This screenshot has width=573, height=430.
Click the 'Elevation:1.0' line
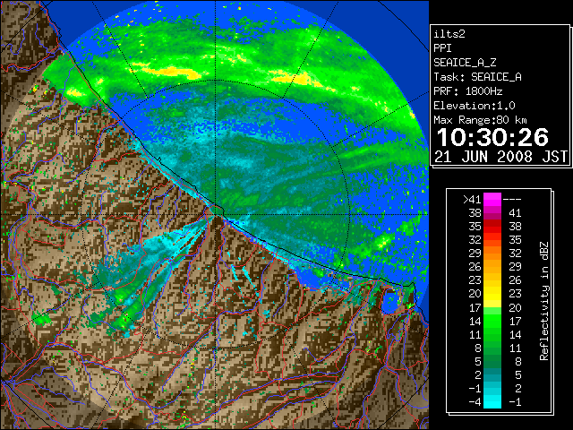coord(475,106)
